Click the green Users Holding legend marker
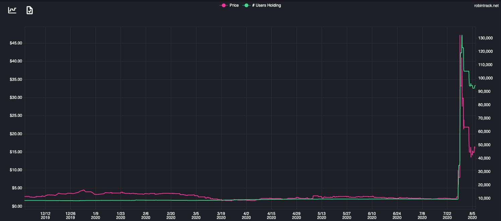Viewport: 501px width, 221px height. tap(246, 5)
